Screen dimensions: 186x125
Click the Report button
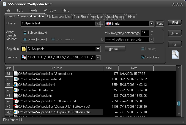click(x=175, y=33)
